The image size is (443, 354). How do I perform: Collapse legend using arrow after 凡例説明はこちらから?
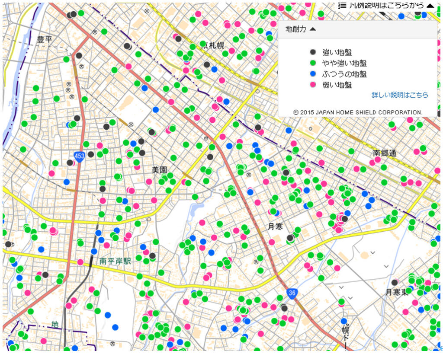tap(430, 6)
